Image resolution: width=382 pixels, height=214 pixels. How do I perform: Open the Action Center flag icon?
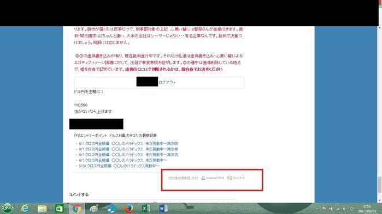pos(324,209)
